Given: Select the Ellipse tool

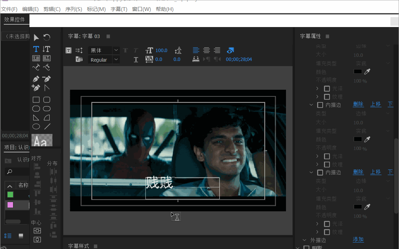Looking at the screenshot, I should click(x=36, y=126).
